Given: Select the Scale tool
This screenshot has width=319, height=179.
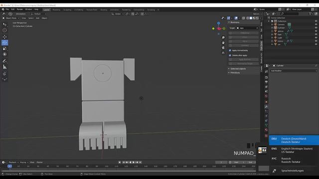Looking at the screenshot, I should (x=4, y=49).
